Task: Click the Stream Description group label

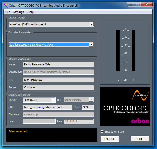Action: click(20, 59)
